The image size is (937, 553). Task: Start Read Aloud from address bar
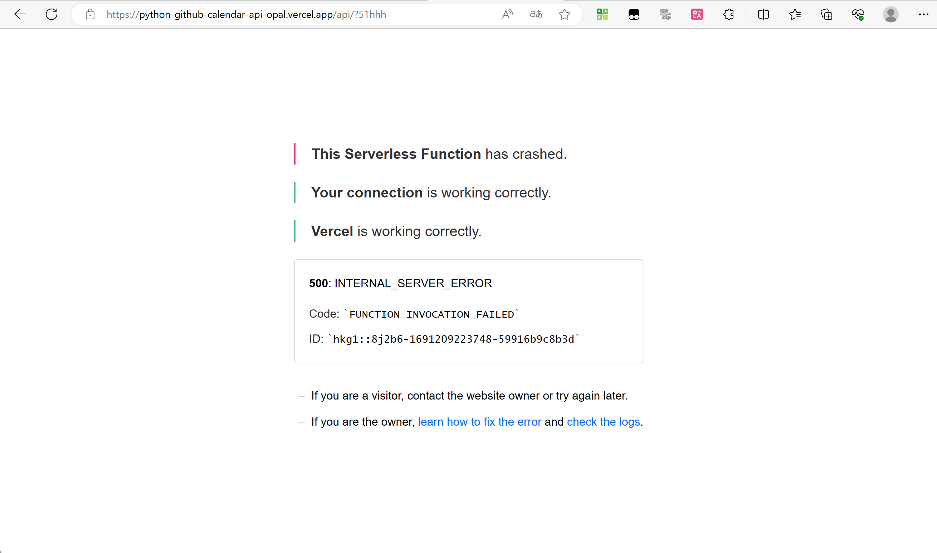pyautogui.click(x=507, y=15)
